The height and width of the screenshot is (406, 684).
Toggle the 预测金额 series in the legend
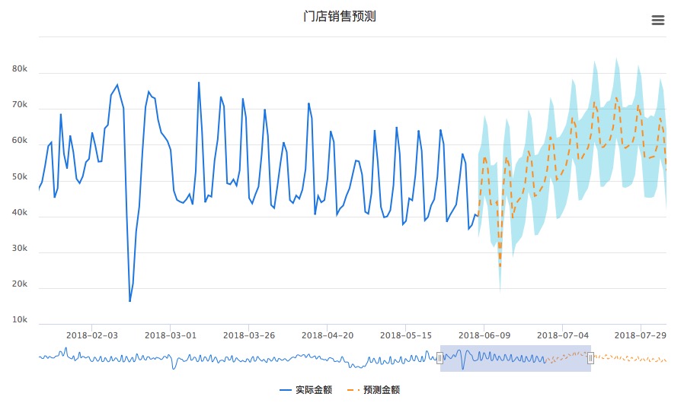tap(373, 390)
